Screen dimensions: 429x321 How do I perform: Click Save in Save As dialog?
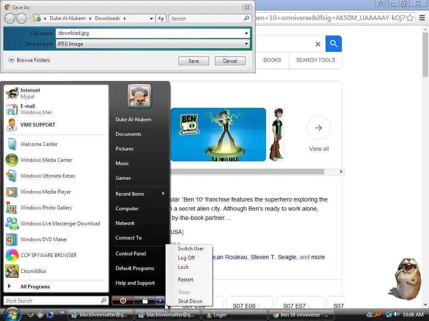(x=194, y=61)
